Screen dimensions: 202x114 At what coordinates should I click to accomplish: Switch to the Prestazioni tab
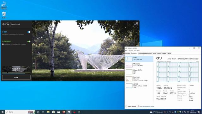point(134,53)
